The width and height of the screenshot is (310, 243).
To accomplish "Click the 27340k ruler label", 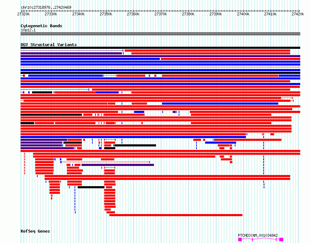I will coord(78,14).
